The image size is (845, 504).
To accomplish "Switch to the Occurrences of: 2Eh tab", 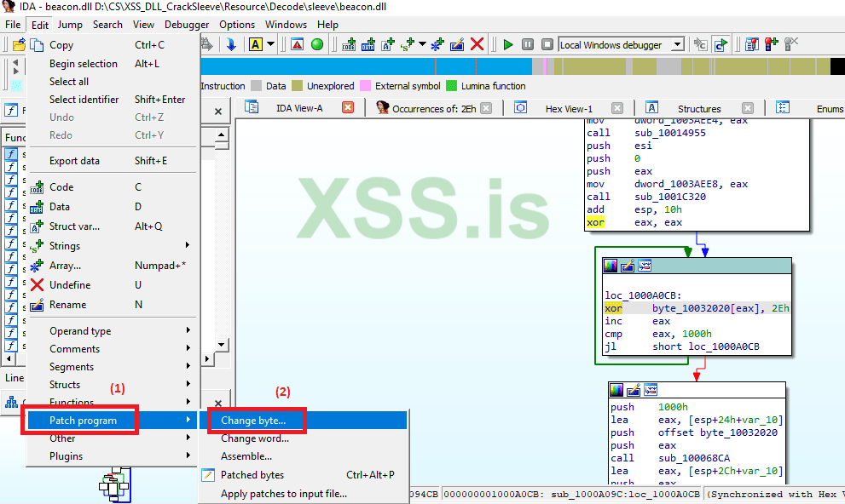I will 434,109.
